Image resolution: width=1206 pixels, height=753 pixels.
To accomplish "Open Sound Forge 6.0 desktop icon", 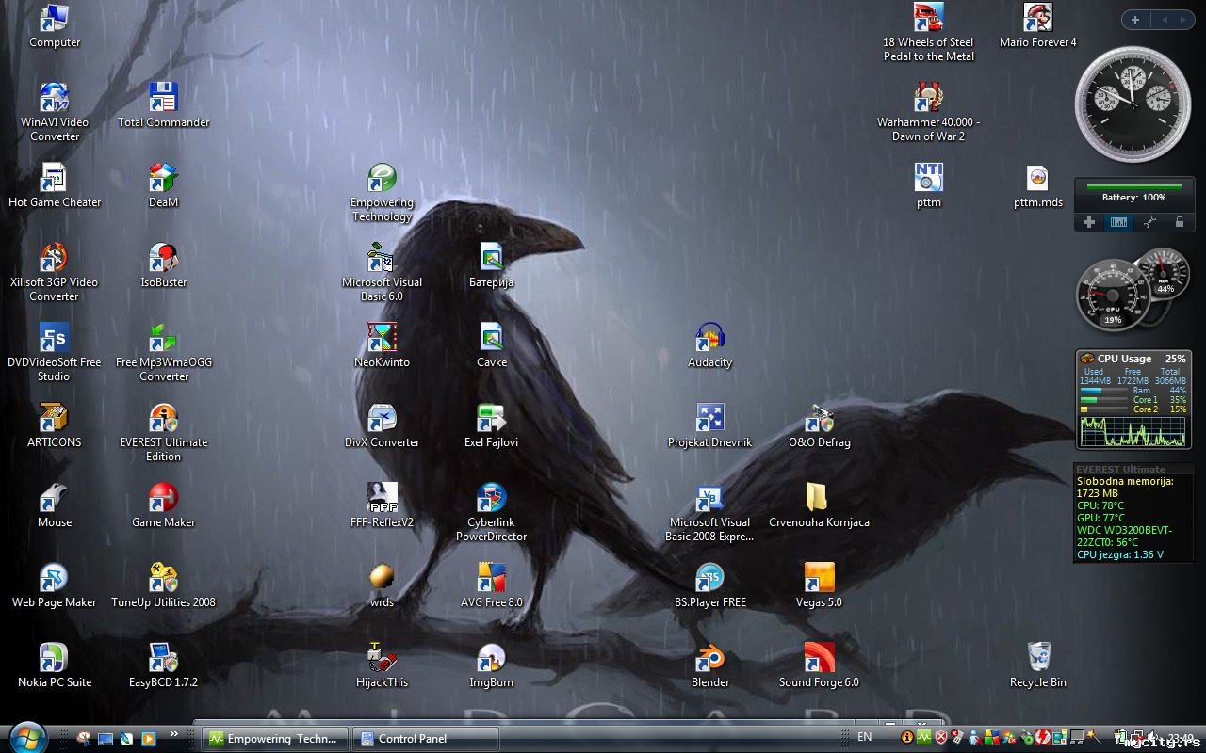I will pyautogui.click(x=820, y=665).
